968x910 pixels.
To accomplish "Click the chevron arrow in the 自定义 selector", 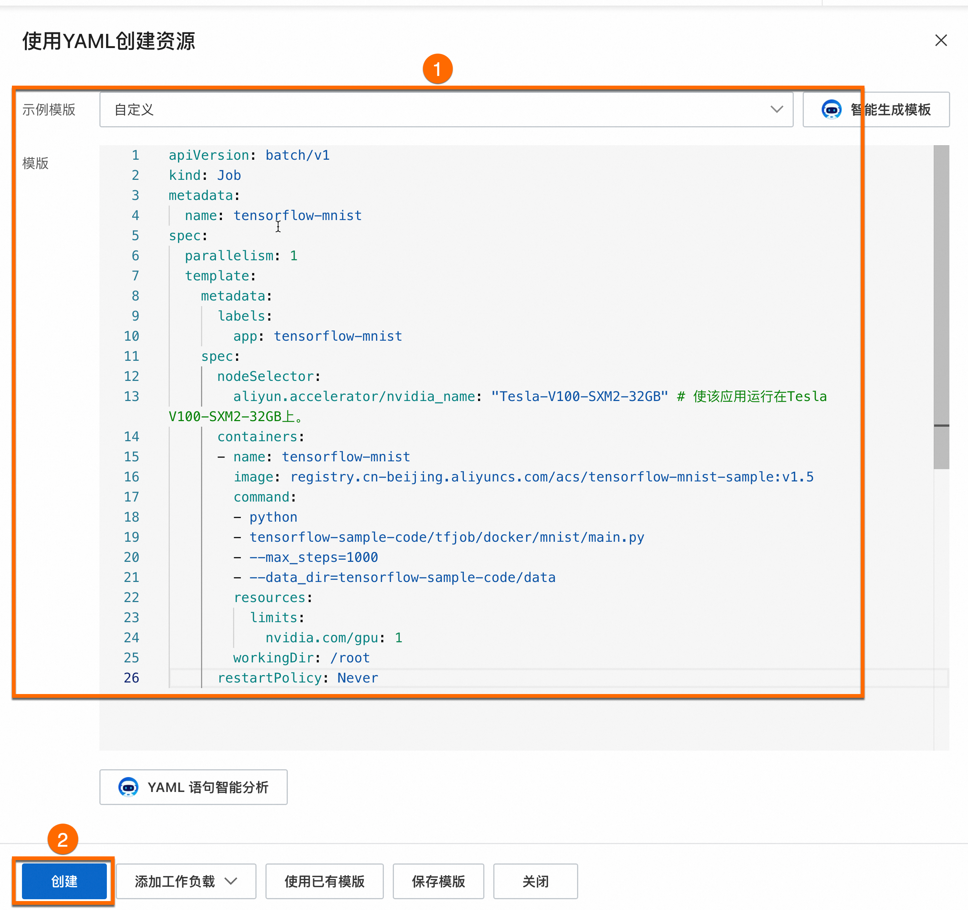I will [777, 109].
